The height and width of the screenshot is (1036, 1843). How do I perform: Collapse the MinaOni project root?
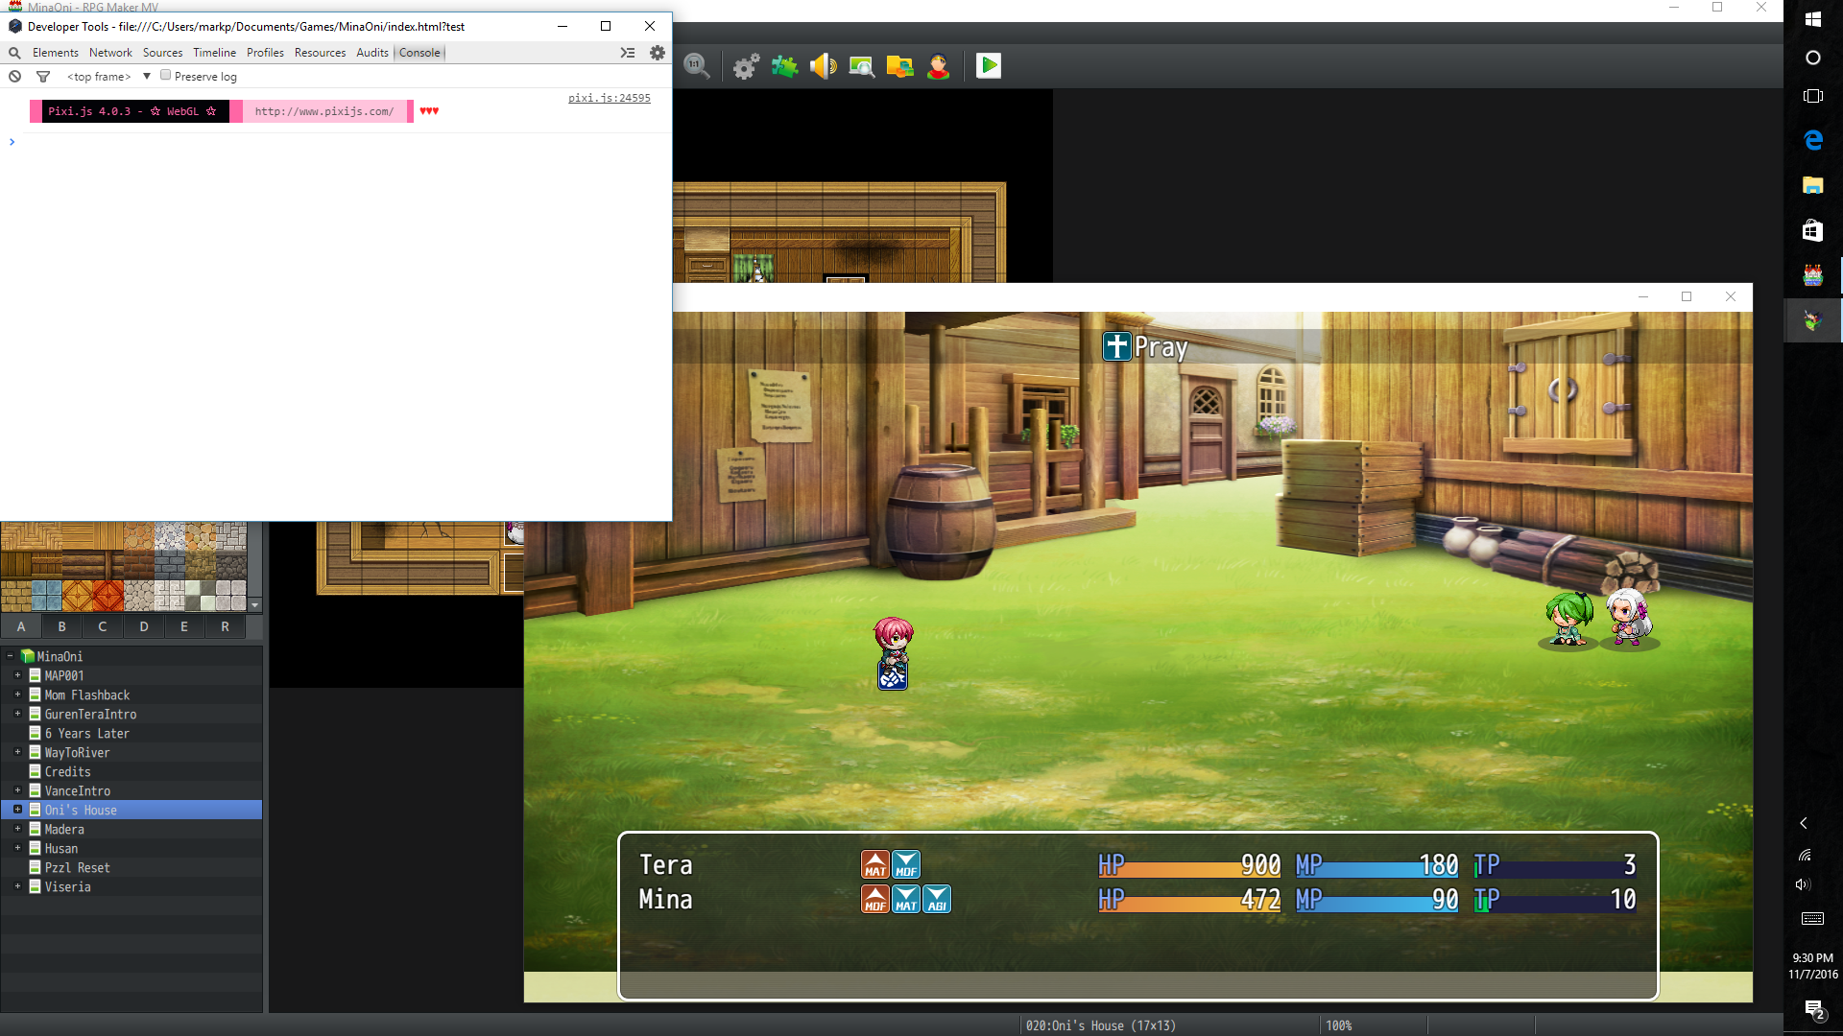[x=11, y=656]
